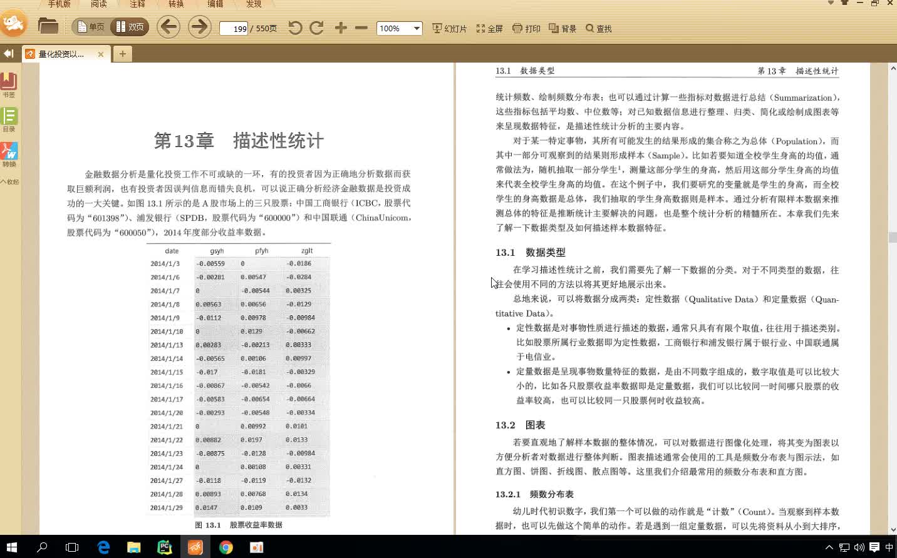897x558 pixels.
Task: Open Windows taskbar search
Action: tap(42, 547)
